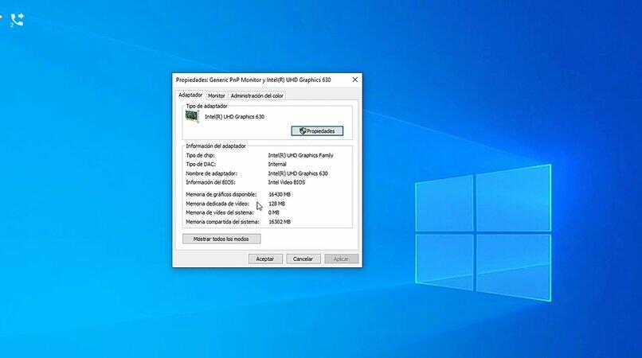Click the 'Internal' DAC value
The height and width of the screenshot is (358, 642).
pos(277,165)
